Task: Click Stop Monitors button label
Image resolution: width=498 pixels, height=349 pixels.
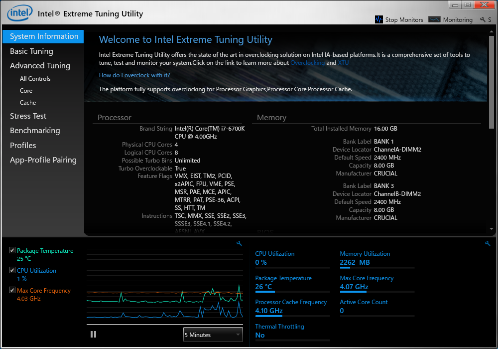Action: [x=404, y=20]
